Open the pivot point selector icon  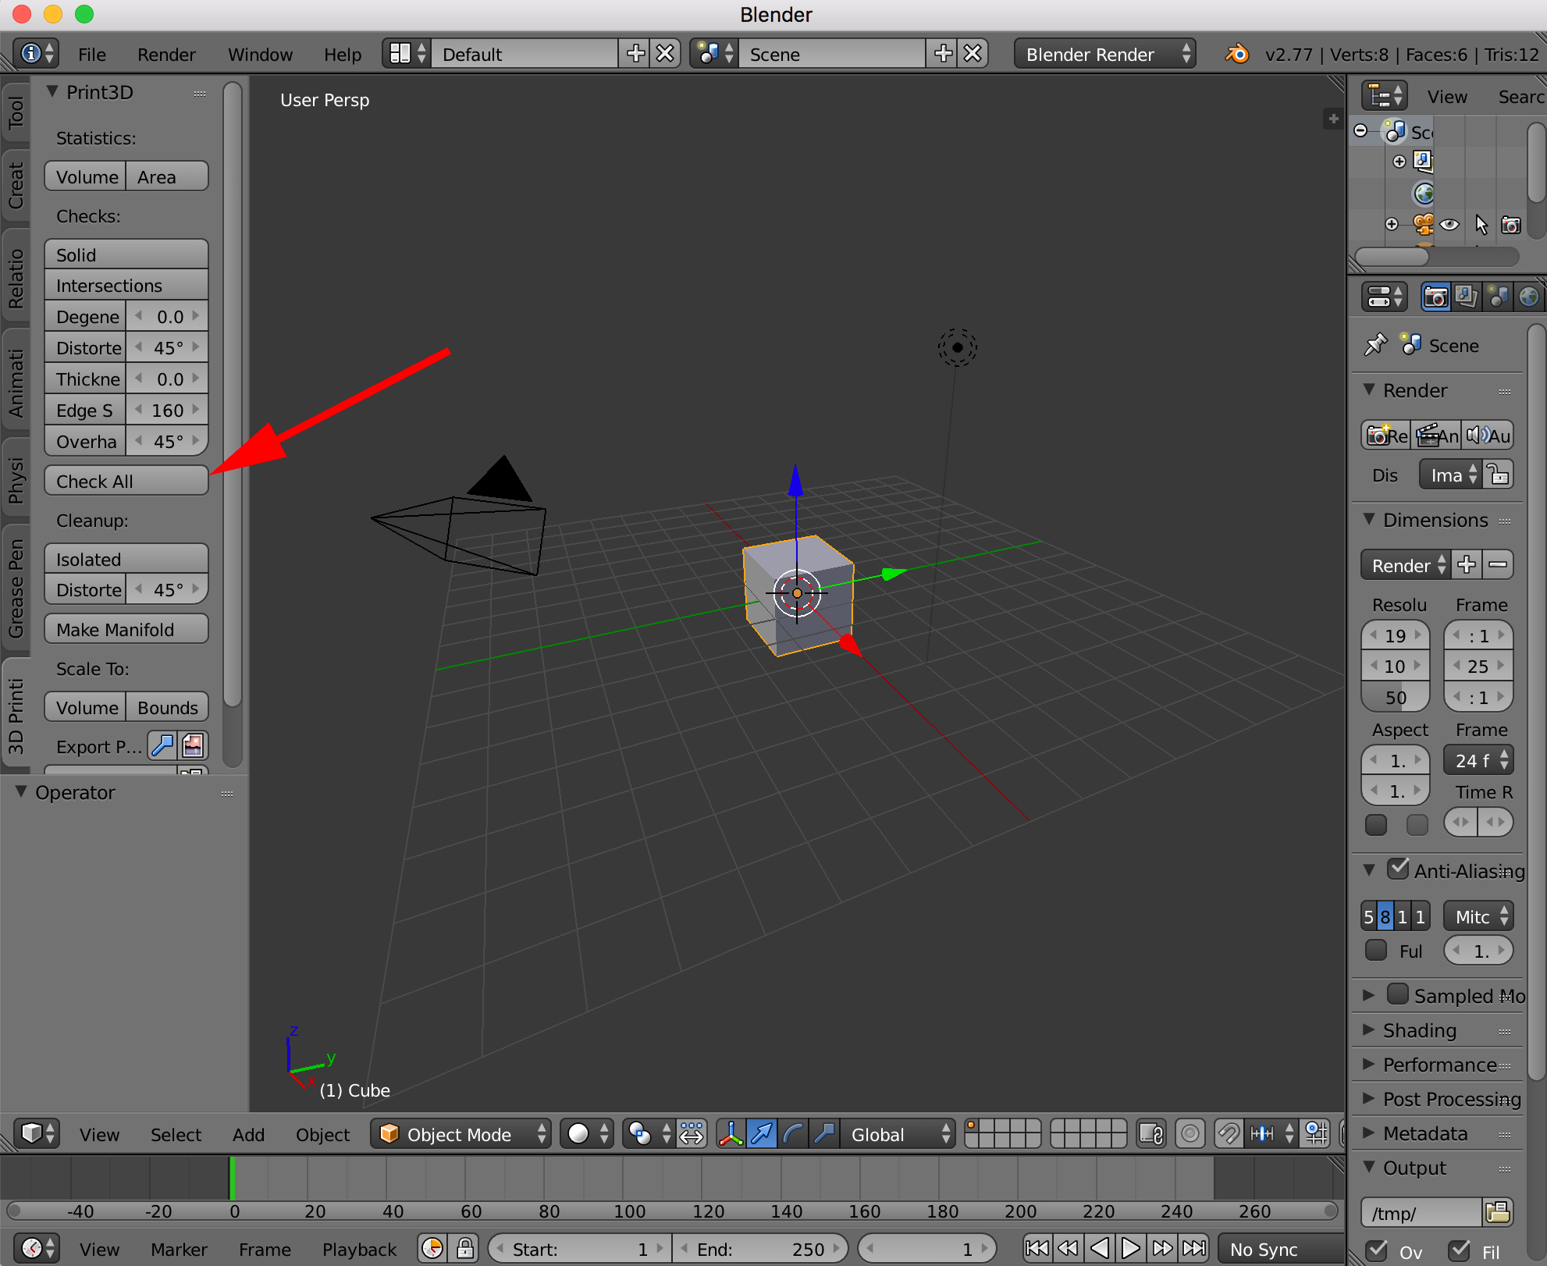point(649,1133)
